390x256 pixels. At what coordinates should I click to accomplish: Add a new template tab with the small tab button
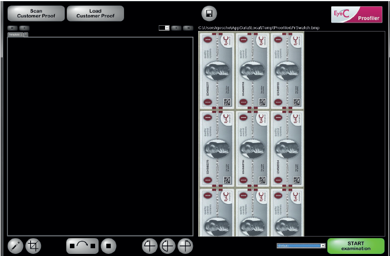click(x=26, y=35)
